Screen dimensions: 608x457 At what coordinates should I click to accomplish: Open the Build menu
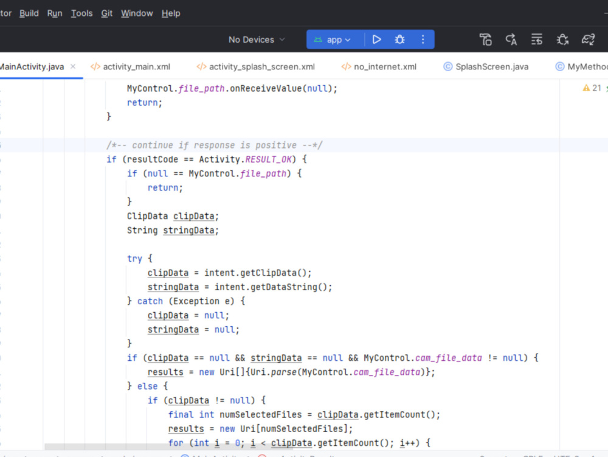[x=29, y=13]
